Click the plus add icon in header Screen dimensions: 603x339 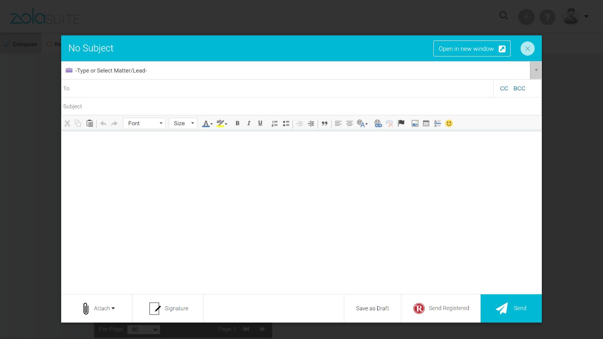tap(526, 17)
